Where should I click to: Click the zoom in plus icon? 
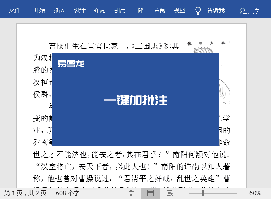(x=241, y=193)
